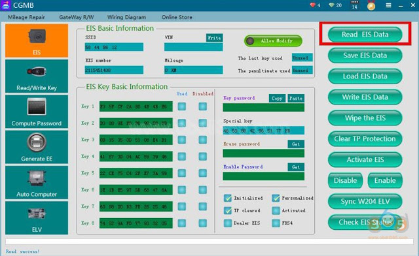This screenshot has height=256, width=419.
Task: Toggle the Allow Modify switch
Action: click(x=273, y=40)
